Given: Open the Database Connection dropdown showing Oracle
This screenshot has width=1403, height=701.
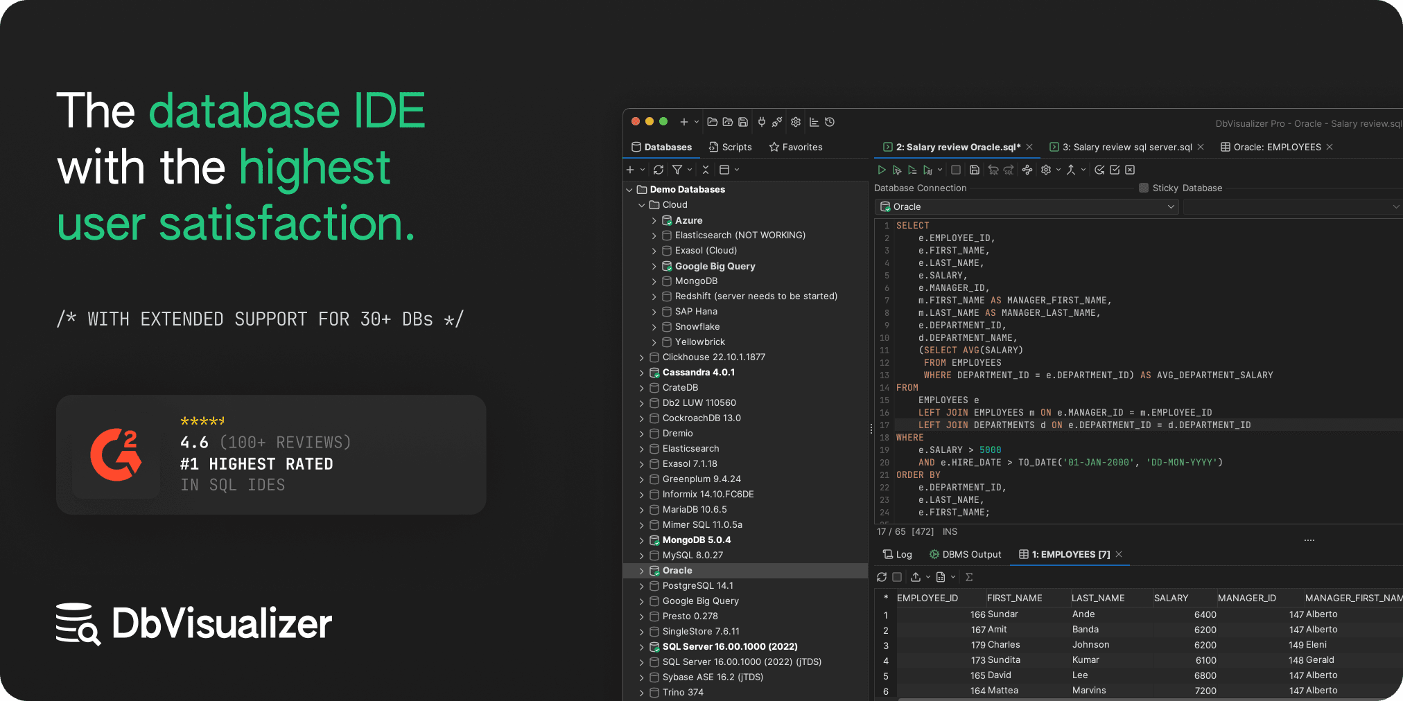Looking at the screenshot, I should click(x=1026, y=206).
